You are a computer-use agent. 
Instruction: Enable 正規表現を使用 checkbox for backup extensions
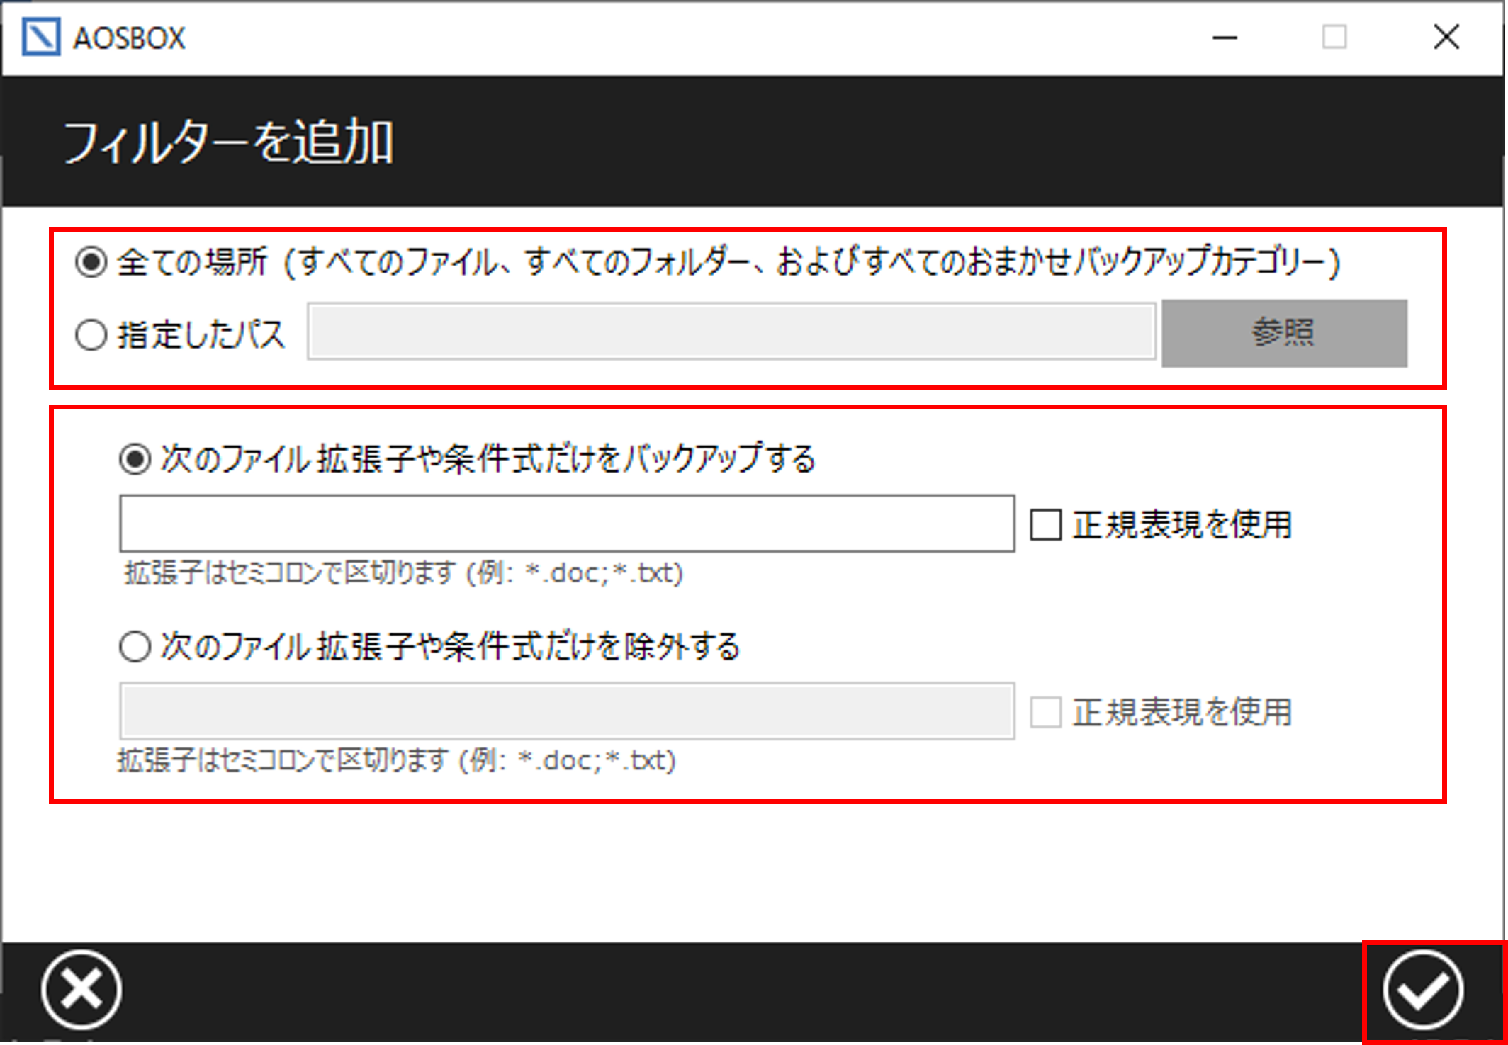tap(1046, 525)
